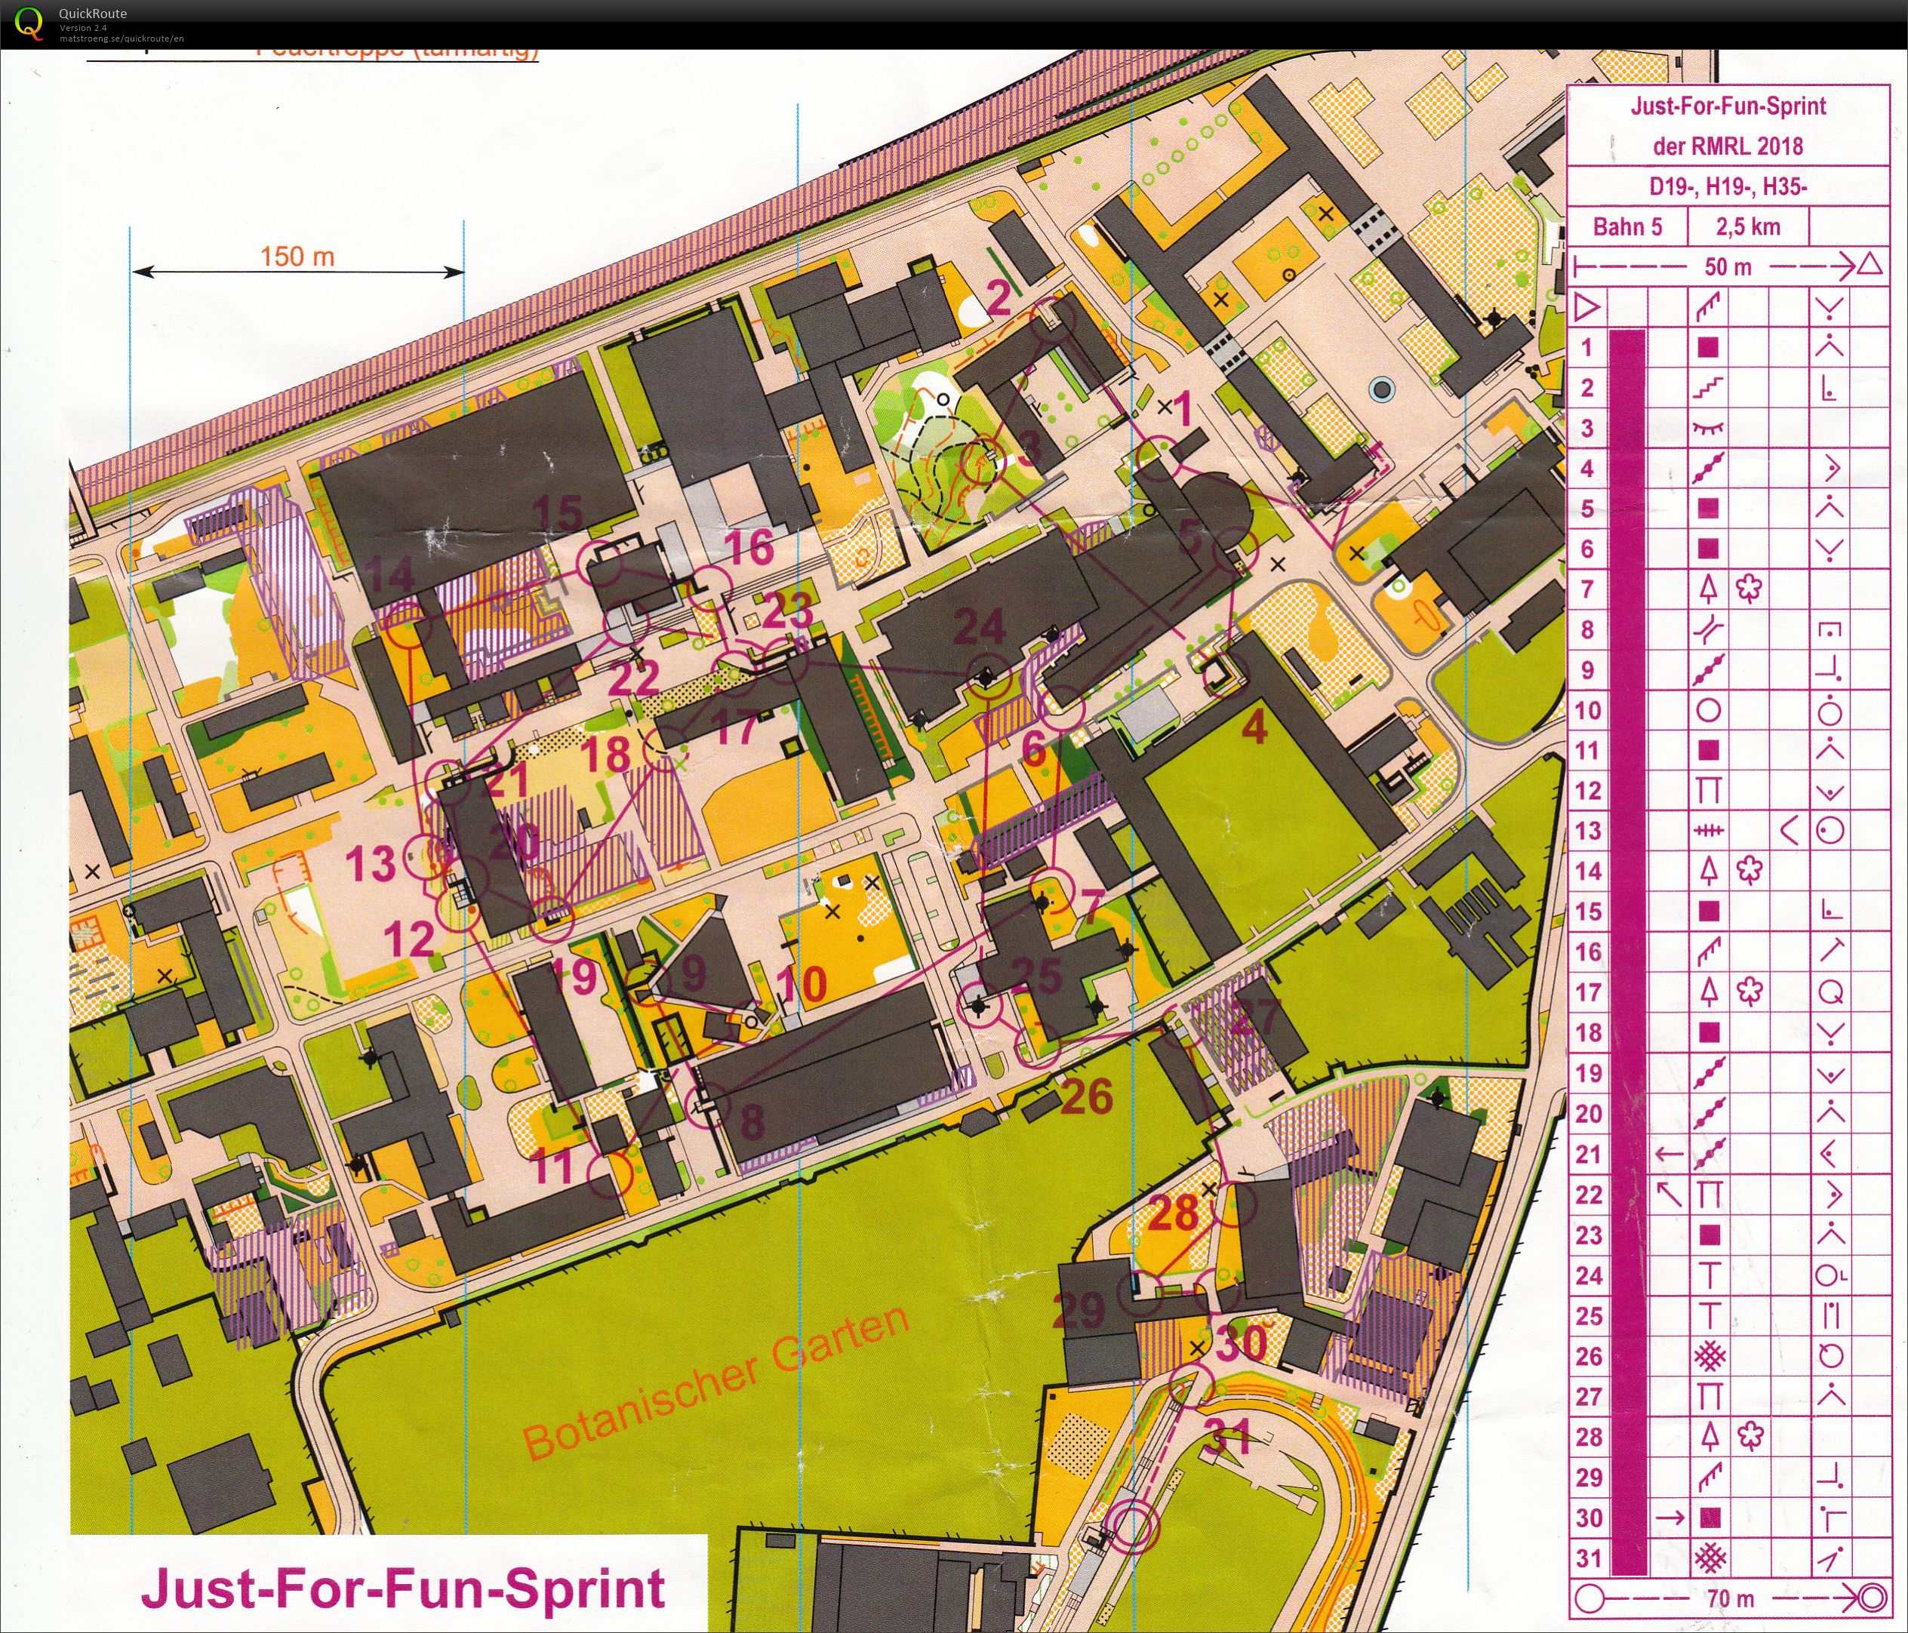Click the magenta vertical bar in the description table
The width and height of the screenshot is (1908, 1633).
1627,953
